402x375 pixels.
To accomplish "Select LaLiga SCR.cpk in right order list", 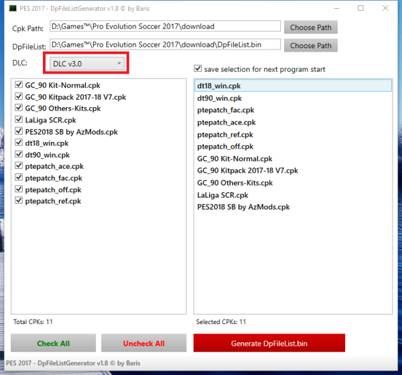I will pyautogui.click(x=293, y=195).
